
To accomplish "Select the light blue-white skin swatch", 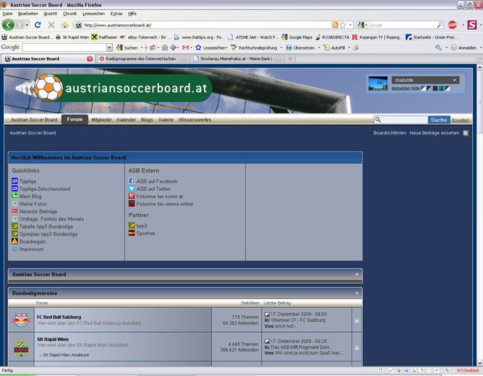I will pos(423,89).
